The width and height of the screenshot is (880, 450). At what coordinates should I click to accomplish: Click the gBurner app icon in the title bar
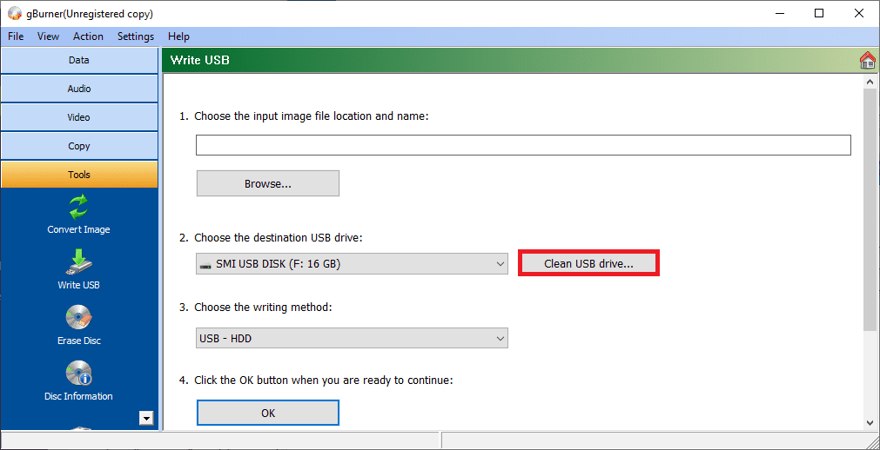click(x=14, y=13)
